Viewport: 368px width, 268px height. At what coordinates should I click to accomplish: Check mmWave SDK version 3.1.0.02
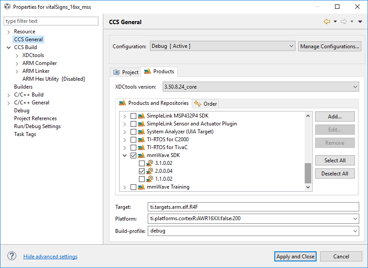[142, 163]
